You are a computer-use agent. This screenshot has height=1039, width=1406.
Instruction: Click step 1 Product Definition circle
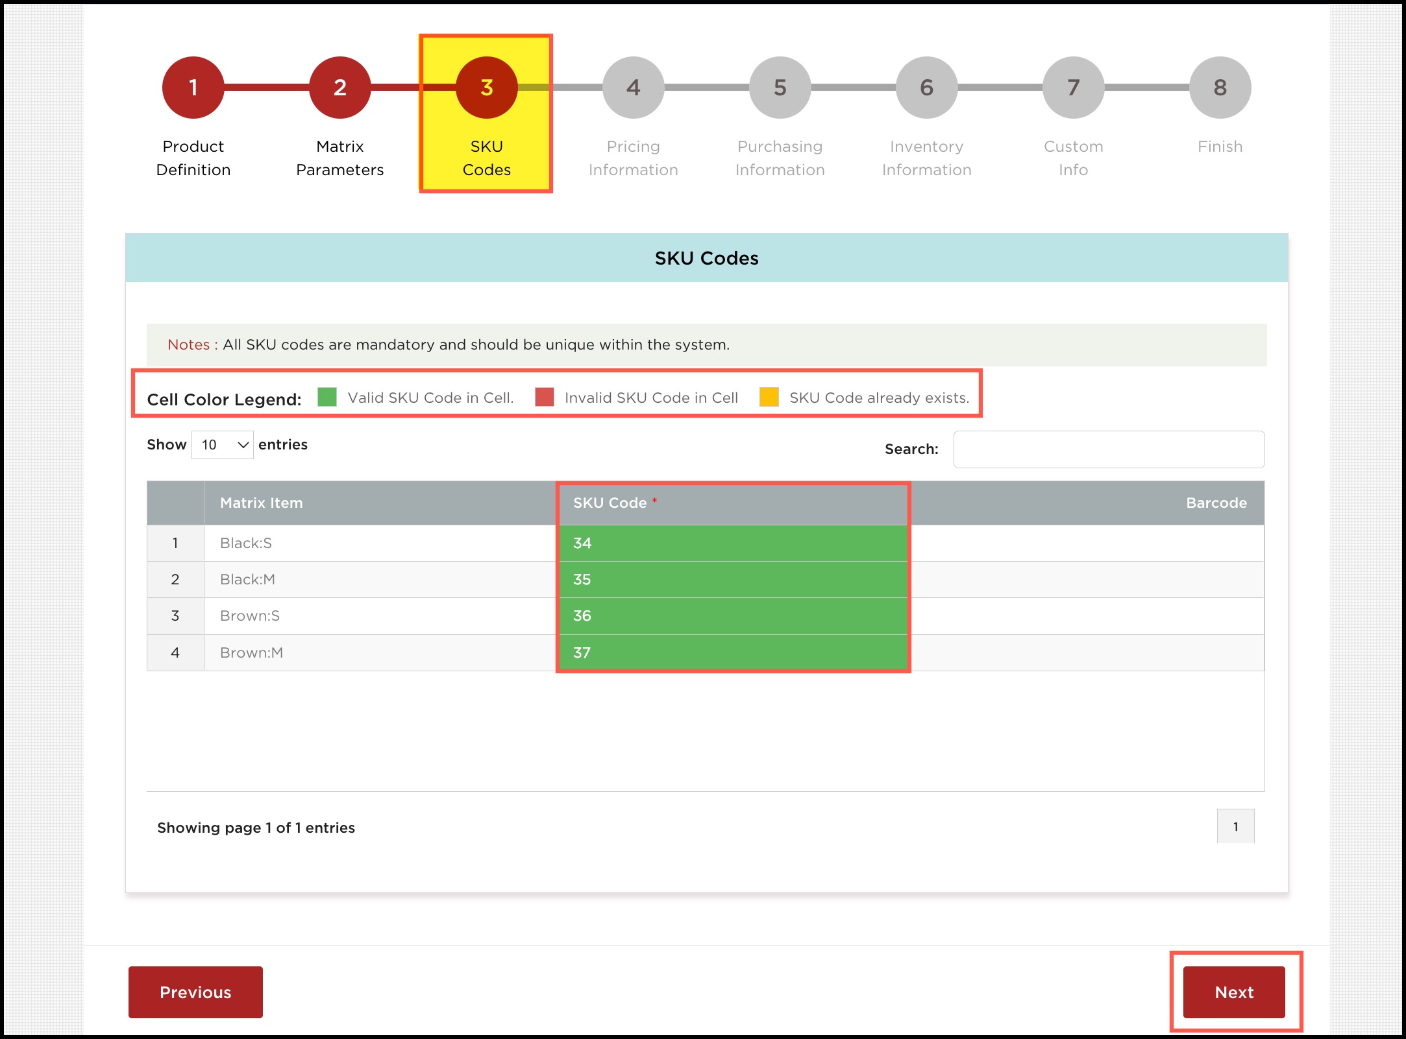(193, 88)
